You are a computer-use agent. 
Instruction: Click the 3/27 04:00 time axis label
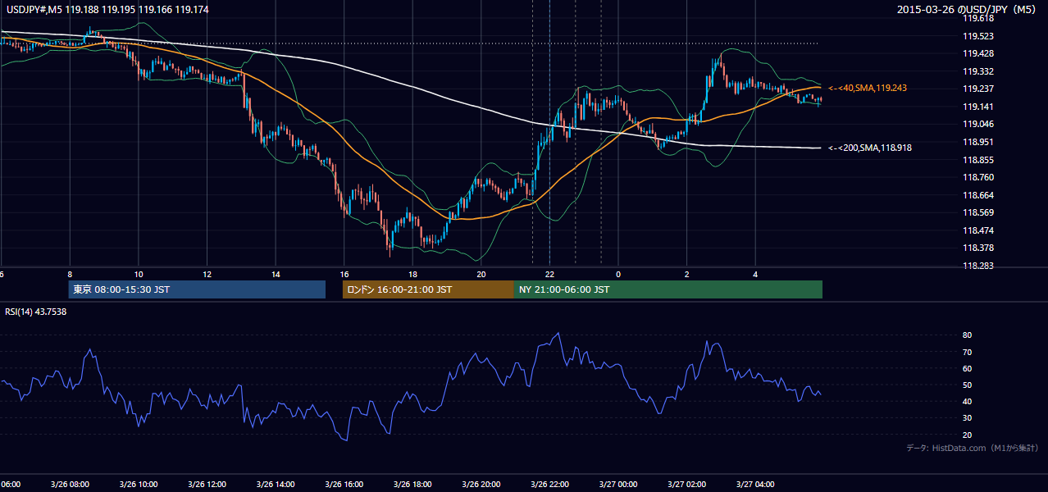pos(755,484)
